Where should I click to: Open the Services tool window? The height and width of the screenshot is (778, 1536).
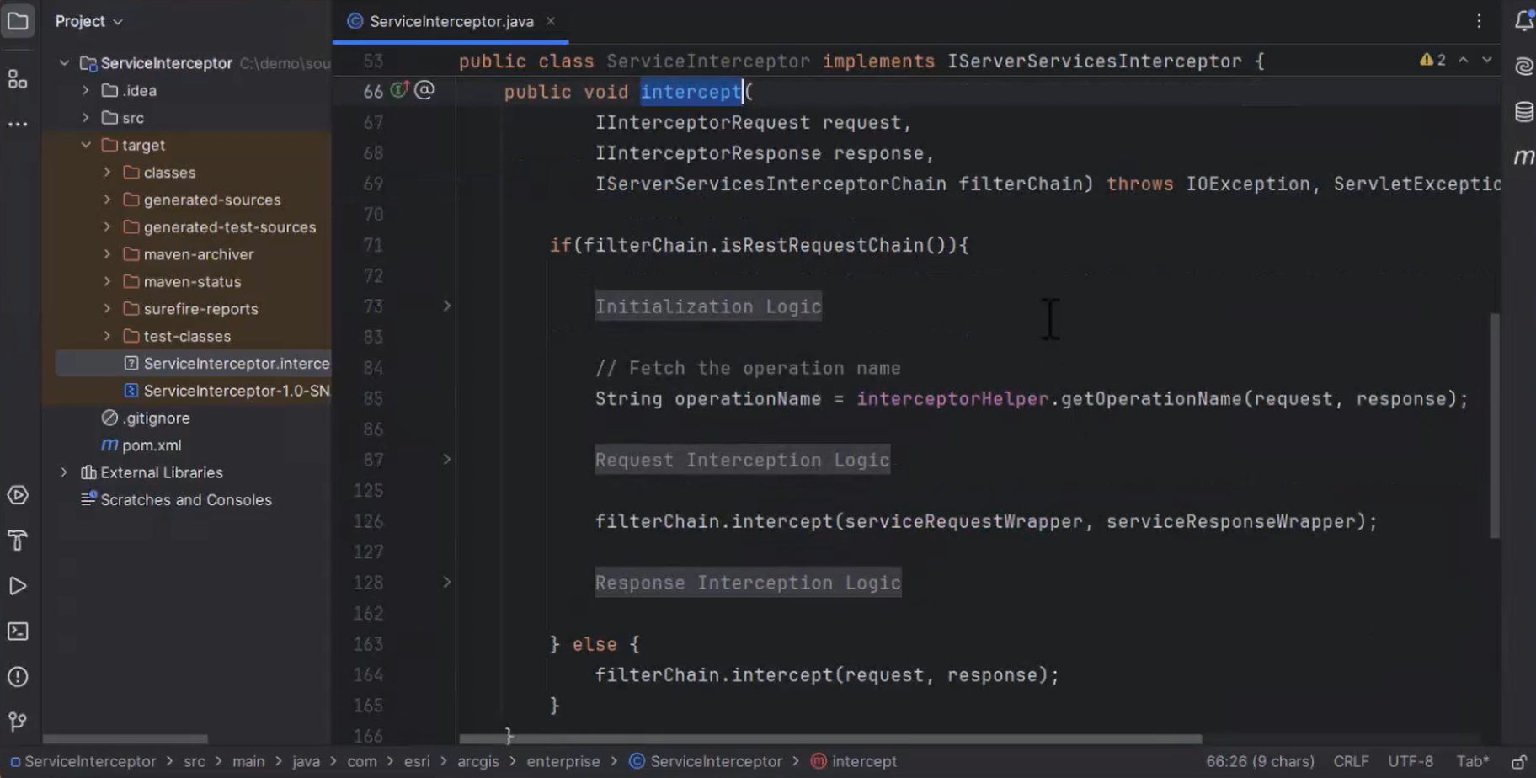(19, 496)
